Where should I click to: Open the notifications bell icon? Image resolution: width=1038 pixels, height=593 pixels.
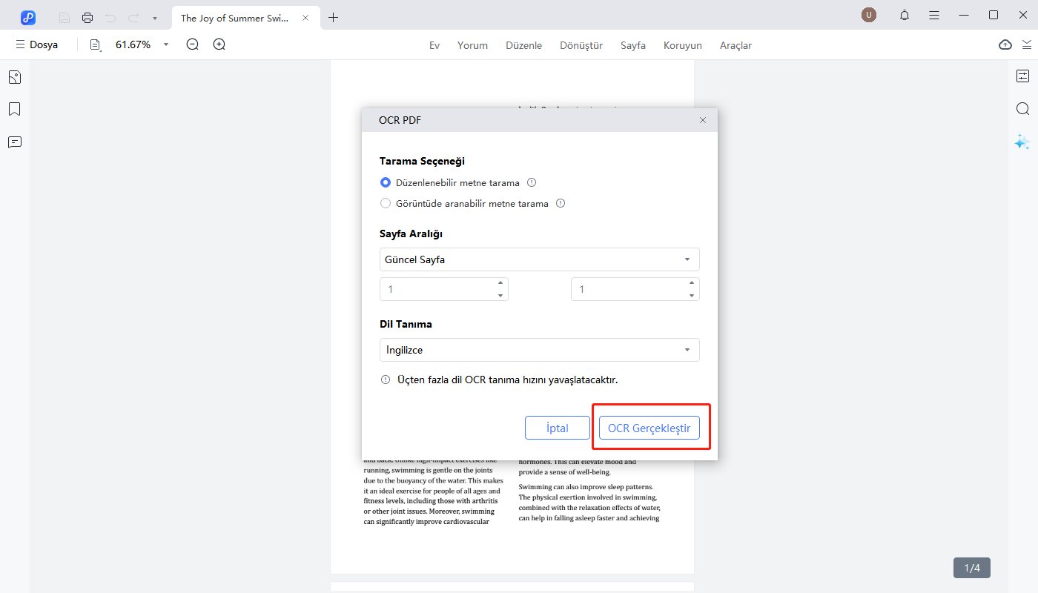click(x=905, y=16)
